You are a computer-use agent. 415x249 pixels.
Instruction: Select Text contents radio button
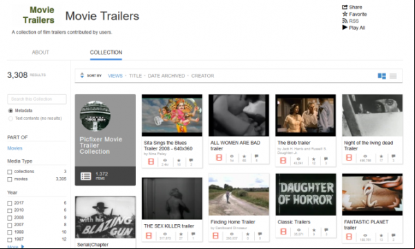click(10, 119)
